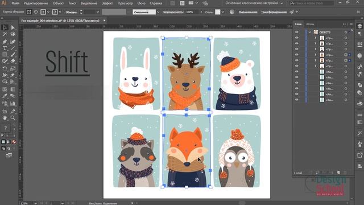Select the Paintbrush tool

click(x=13, y=55)
